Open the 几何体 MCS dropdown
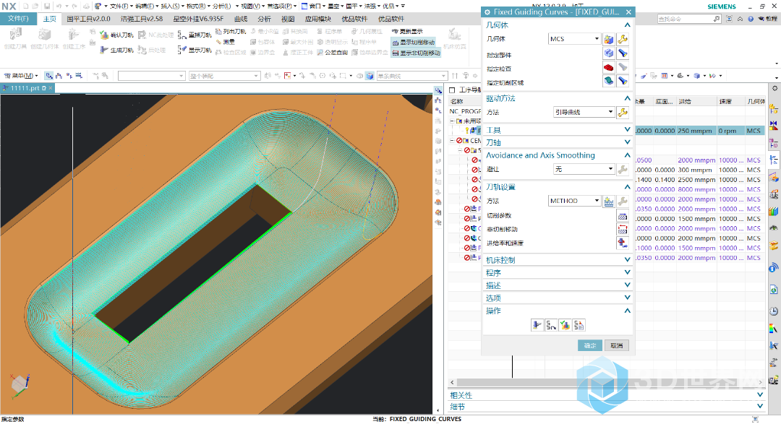The height and width of the screenshot is (424, 781). tap(574, 39)
